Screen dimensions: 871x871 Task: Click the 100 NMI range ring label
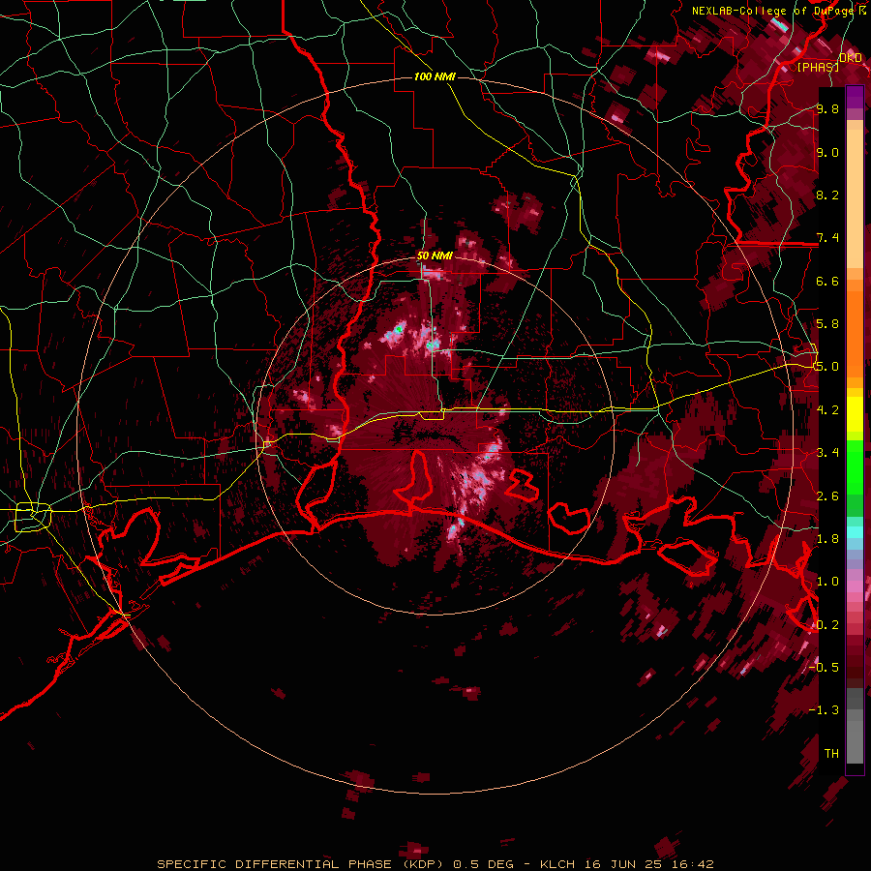pos(435,76)
